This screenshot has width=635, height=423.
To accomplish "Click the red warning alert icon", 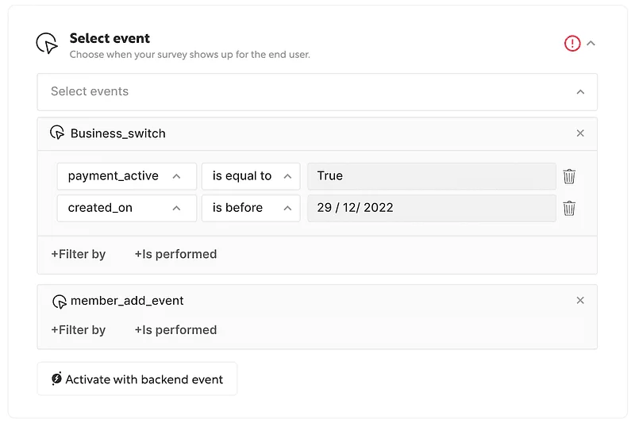I will pyautogui.click(x=572, y=44).
